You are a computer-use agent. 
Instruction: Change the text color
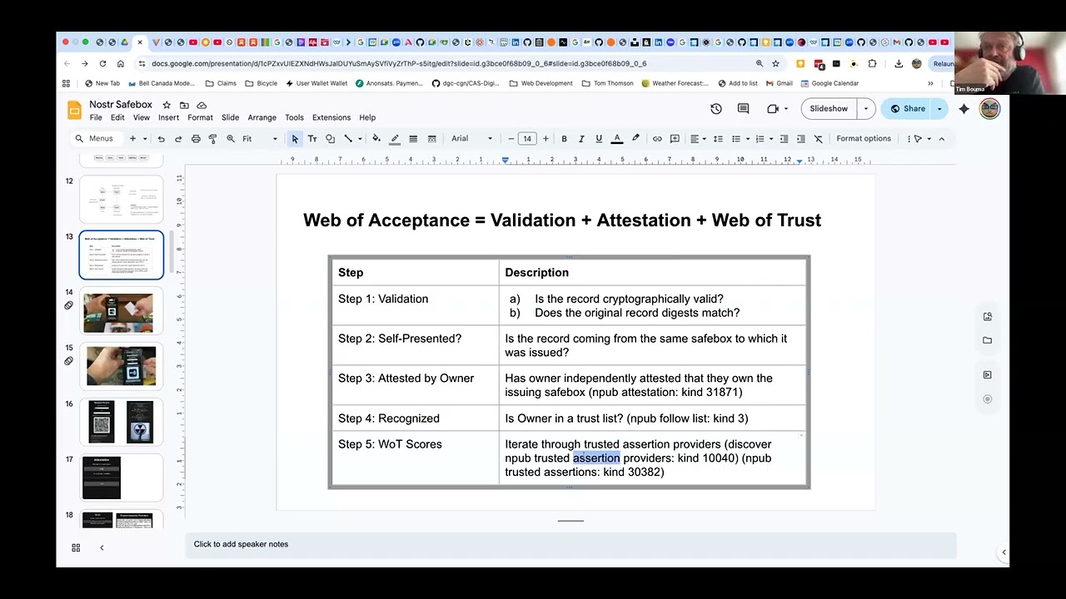point(617,139)
